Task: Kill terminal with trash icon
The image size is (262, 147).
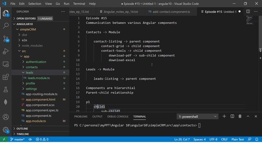Action: click(x=240, y=116)
